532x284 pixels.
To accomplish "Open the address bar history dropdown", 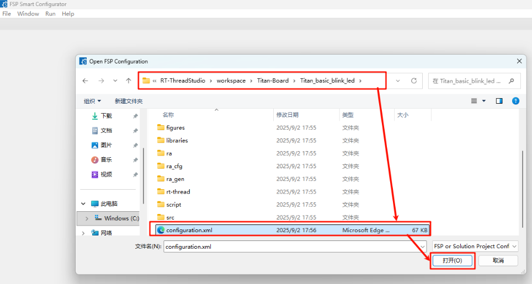I will (398, 81).
